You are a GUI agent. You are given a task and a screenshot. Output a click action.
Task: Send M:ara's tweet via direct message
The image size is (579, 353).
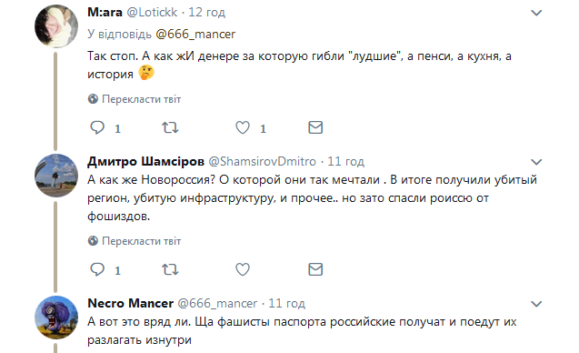coord(315,127)
